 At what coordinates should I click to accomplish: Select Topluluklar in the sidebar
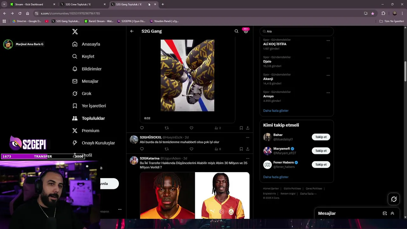(x=89, y=118)
